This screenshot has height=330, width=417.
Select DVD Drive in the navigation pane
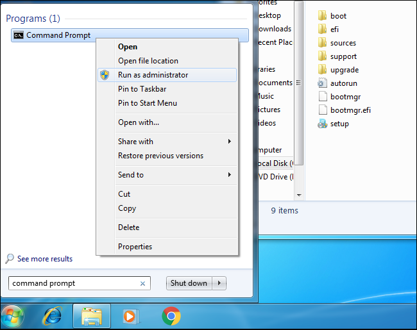275,177
